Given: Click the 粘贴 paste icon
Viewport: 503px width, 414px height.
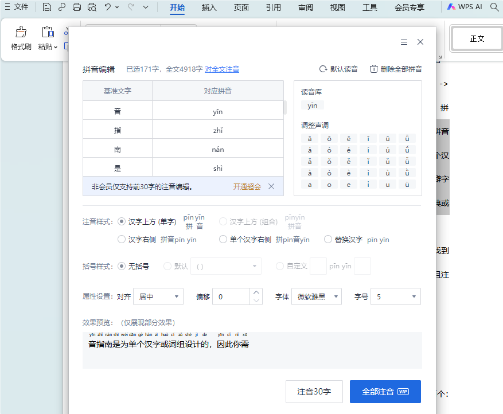Looking at the screenshot, I should pos(48,32).
